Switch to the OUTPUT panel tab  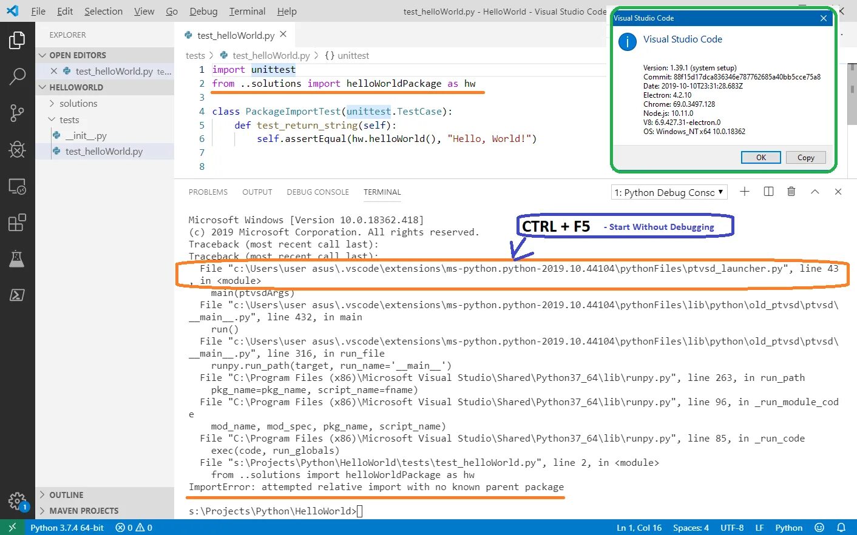point(257,192)
